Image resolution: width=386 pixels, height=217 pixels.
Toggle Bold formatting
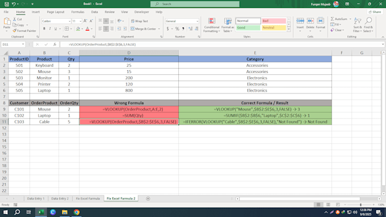(x=44, y=29)
